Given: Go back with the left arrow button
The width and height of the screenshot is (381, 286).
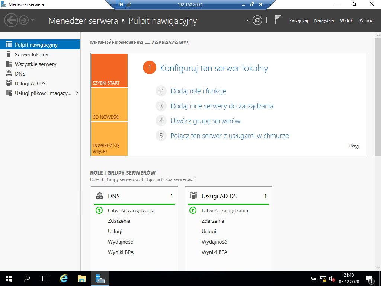Looking at the screenshot, I should tap(11, 20).
